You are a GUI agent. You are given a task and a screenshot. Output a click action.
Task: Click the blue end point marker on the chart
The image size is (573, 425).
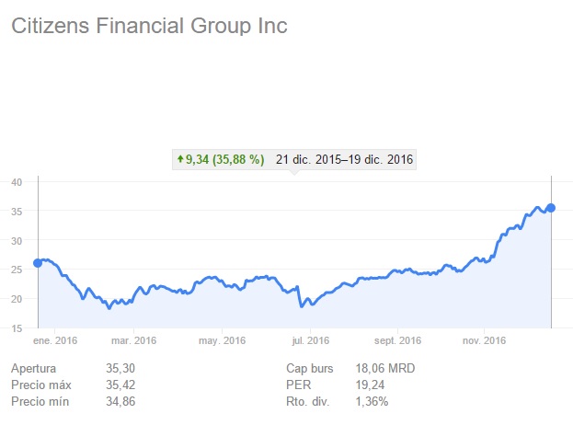(x=551, y=207)
